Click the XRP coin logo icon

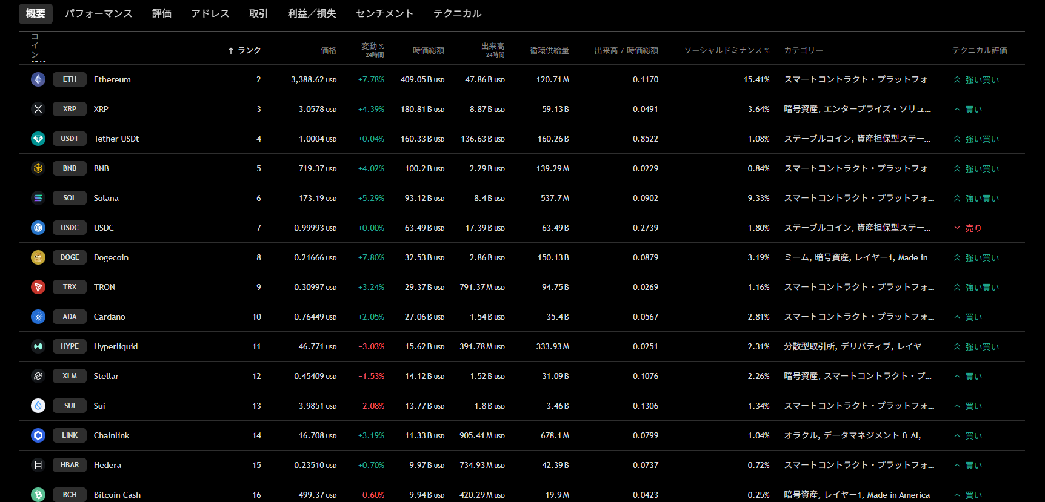pyautogui.click(x=38, y=109)
